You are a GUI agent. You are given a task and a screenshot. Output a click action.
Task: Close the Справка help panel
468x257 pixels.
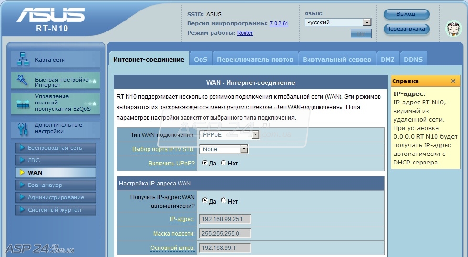coord(453,82)
